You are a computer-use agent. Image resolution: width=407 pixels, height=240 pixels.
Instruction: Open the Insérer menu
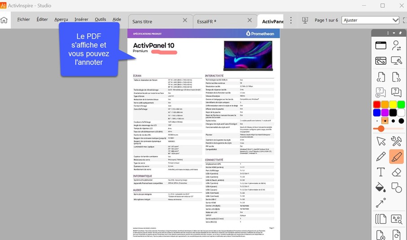point(81,19)
